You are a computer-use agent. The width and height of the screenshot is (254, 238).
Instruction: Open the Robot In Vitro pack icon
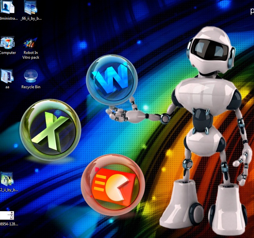point(31,43)
